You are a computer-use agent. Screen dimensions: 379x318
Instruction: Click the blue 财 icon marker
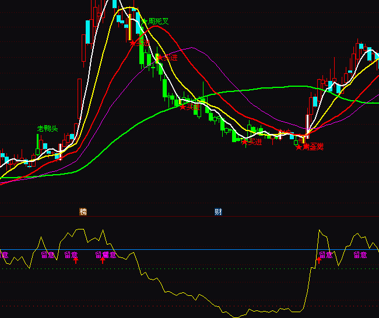tap(218, 211)
